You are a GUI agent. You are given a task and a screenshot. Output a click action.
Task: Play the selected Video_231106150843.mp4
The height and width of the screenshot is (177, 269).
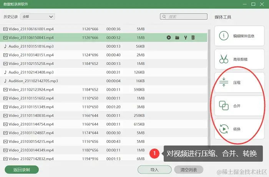click(x=169, y=38)
